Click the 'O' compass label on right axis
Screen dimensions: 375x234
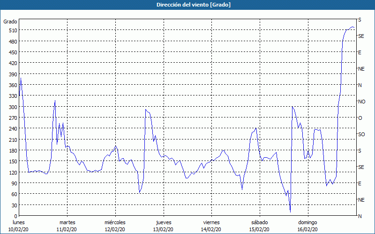[x=360, y=118]
